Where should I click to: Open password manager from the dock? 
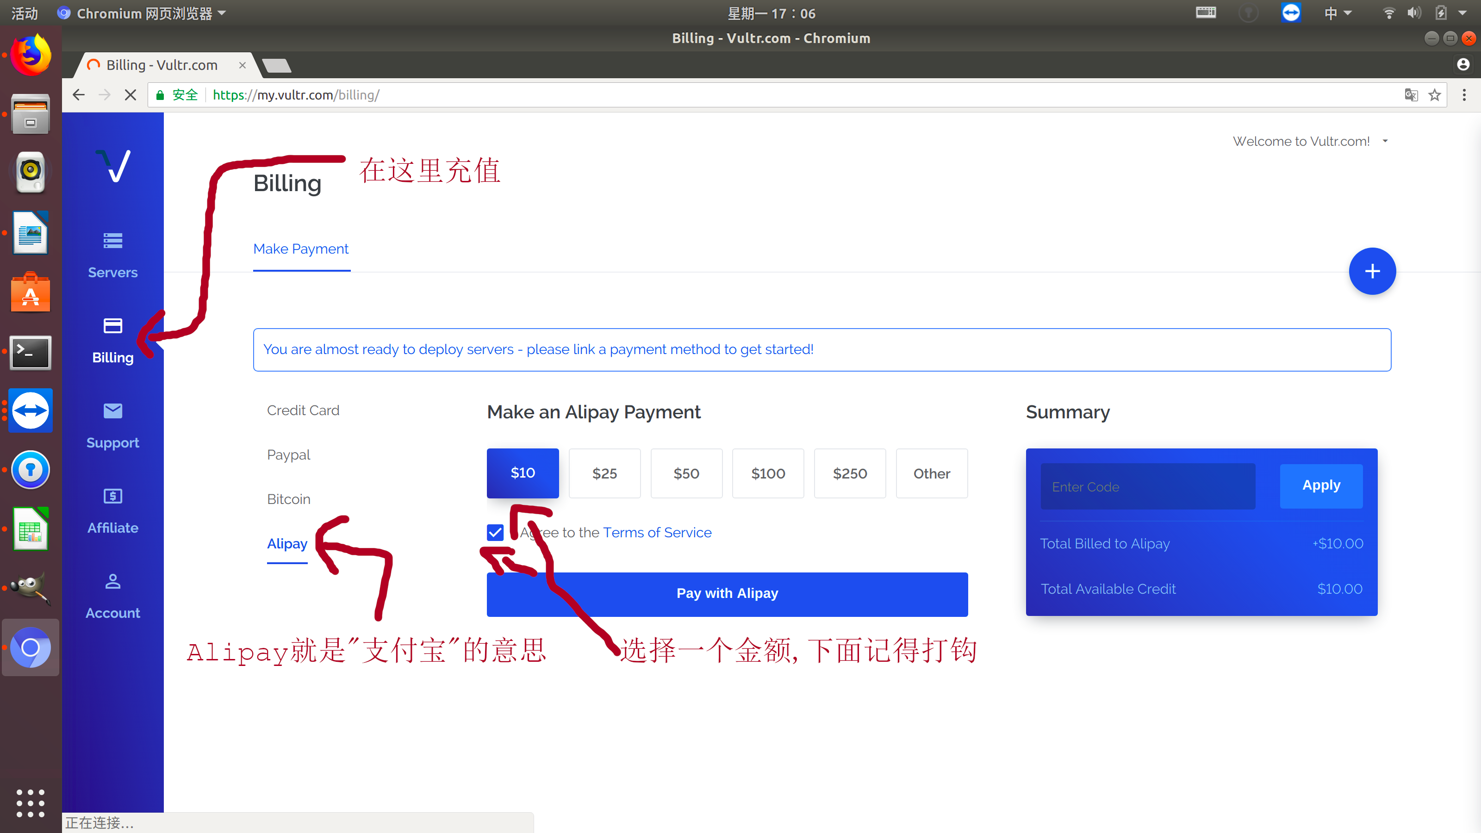pos(31,470)
